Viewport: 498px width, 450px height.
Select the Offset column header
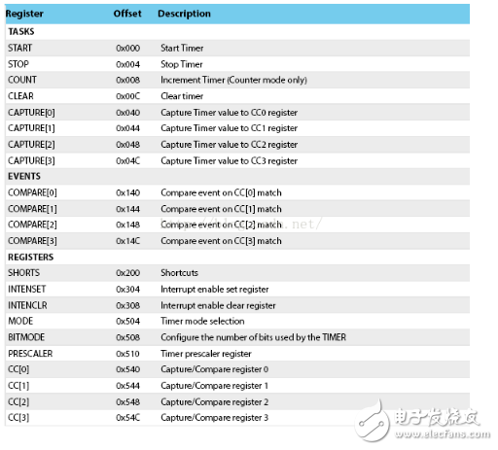127,14
